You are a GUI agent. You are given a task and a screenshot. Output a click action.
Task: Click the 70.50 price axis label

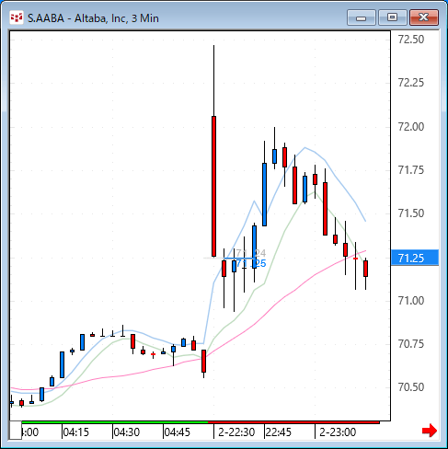(411, 387)
